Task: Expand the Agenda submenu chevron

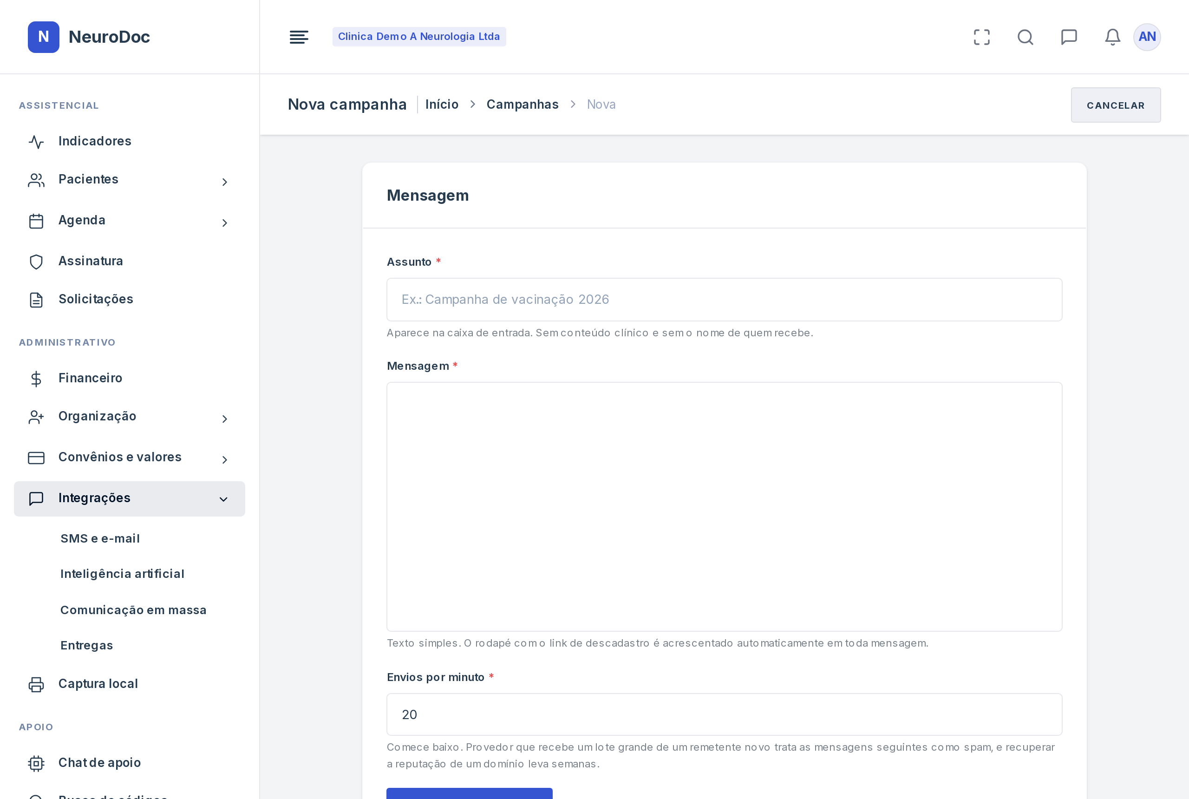Action: [x=224, y=223]
